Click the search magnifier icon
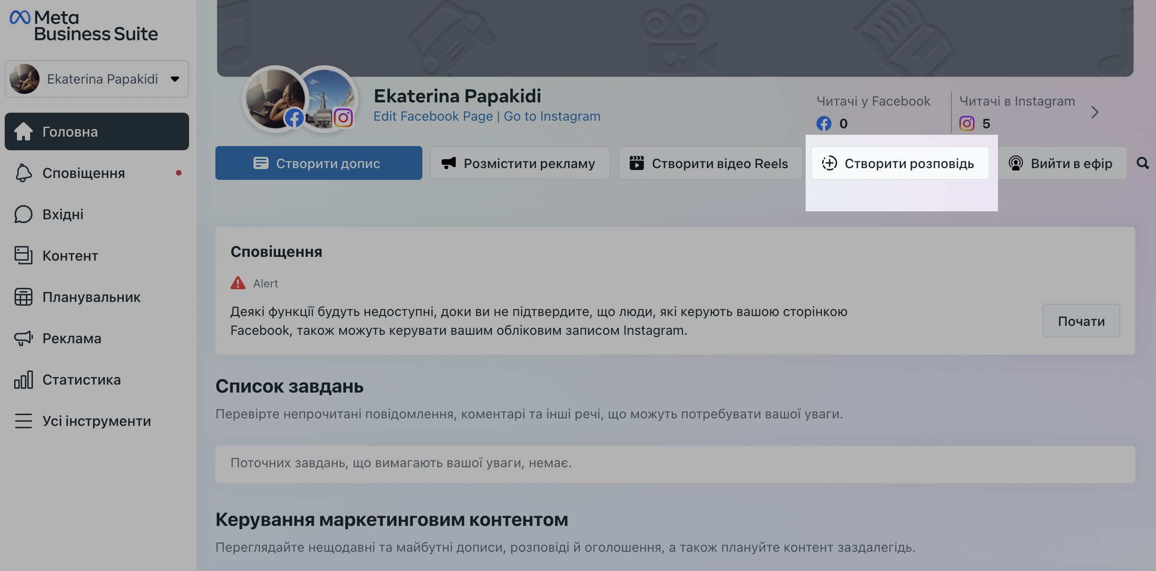The height and width of the screenshot is (571, 1156). tap(1143, 163)
